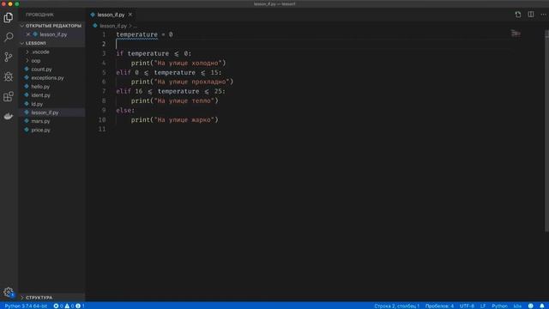Open the Run and Debug view
Viewport: 549px width, 309px height.
click(9, 76)
